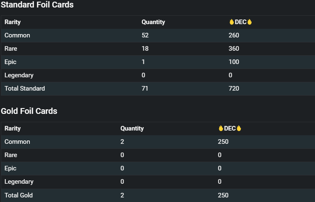This screenshot has width=315, height=202.
Task: Click the Rare quantity value 18
Action: (x=145, y=49)
